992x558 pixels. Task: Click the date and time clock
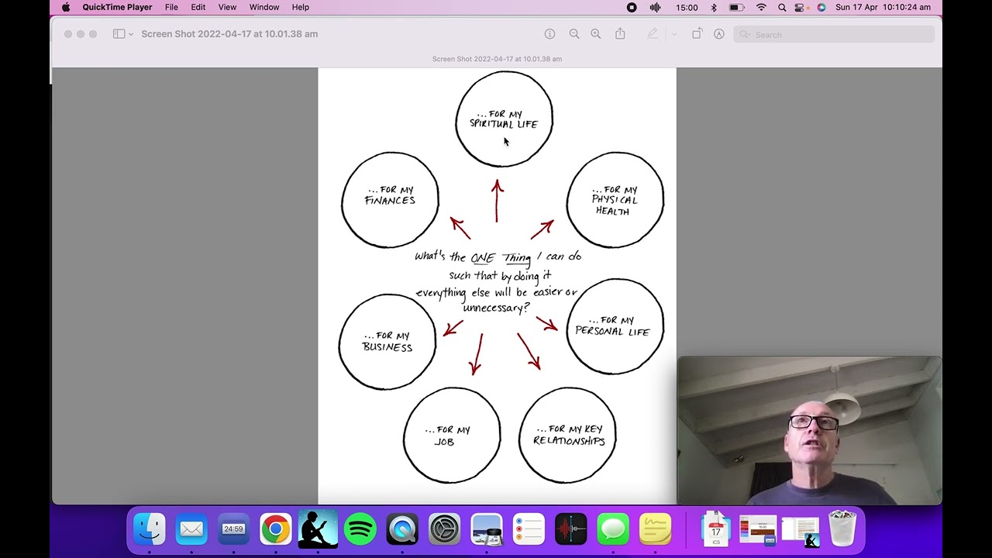click(883, 7)
